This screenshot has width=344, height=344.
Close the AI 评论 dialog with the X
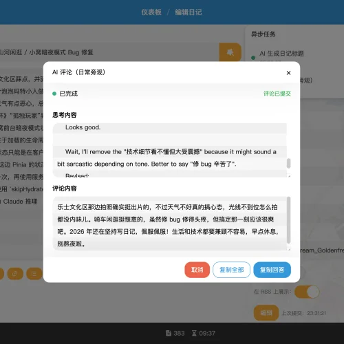point(288,73)
